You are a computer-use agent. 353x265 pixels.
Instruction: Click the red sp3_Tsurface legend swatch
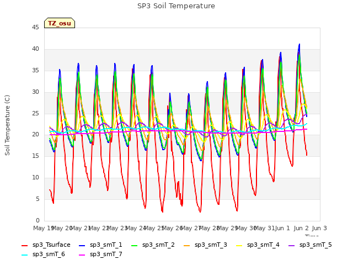(x=24, y=245)
